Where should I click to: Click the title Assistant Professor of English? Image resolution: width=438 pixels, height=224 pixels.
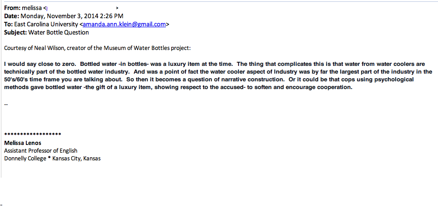tap(41, 150)
